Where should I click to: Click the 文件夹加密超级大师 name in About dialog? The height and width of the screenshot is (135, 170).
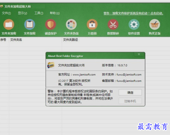click(71, 65)
